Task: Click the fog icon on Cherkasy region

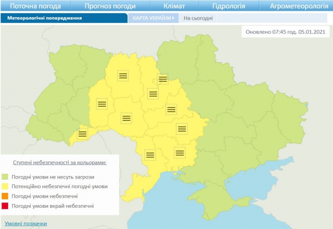Action: pyautogui.click(x=171, y=109)
